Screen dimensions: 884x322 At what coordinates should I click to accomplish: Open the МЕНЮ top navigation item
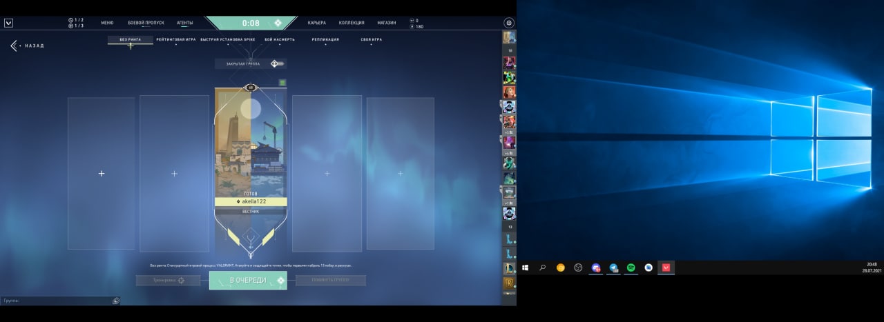click(107, 23)
